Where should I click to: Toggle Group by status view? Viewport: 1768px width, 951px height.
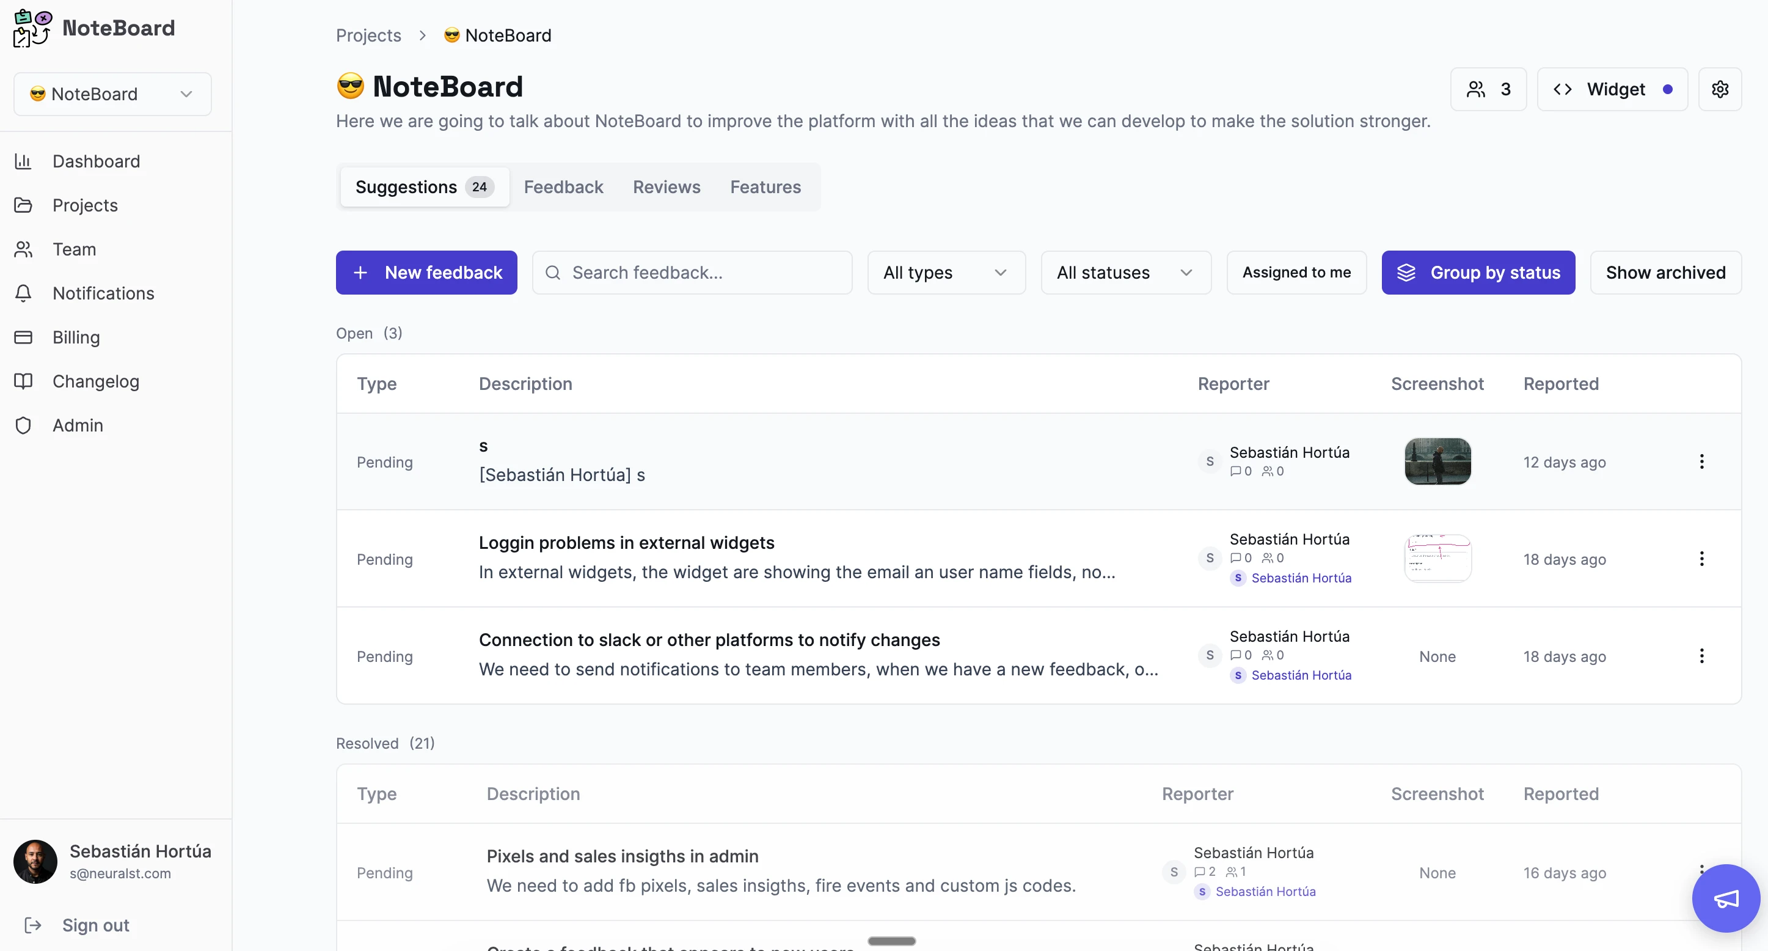1478,273
